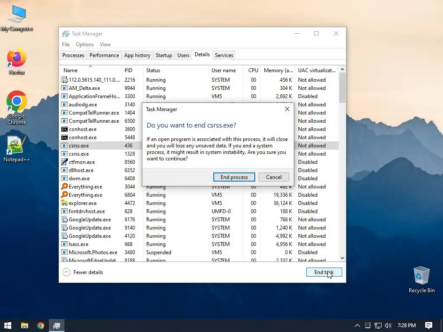Select the Microsoft.Photos.exe process icon

click(64, 252)
